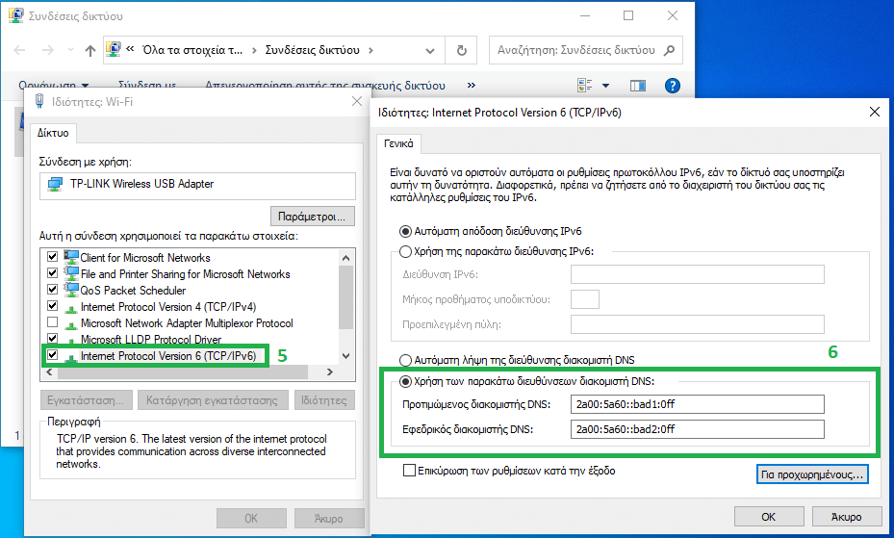Click the Για προχωρημένους button

click(812, 474)
